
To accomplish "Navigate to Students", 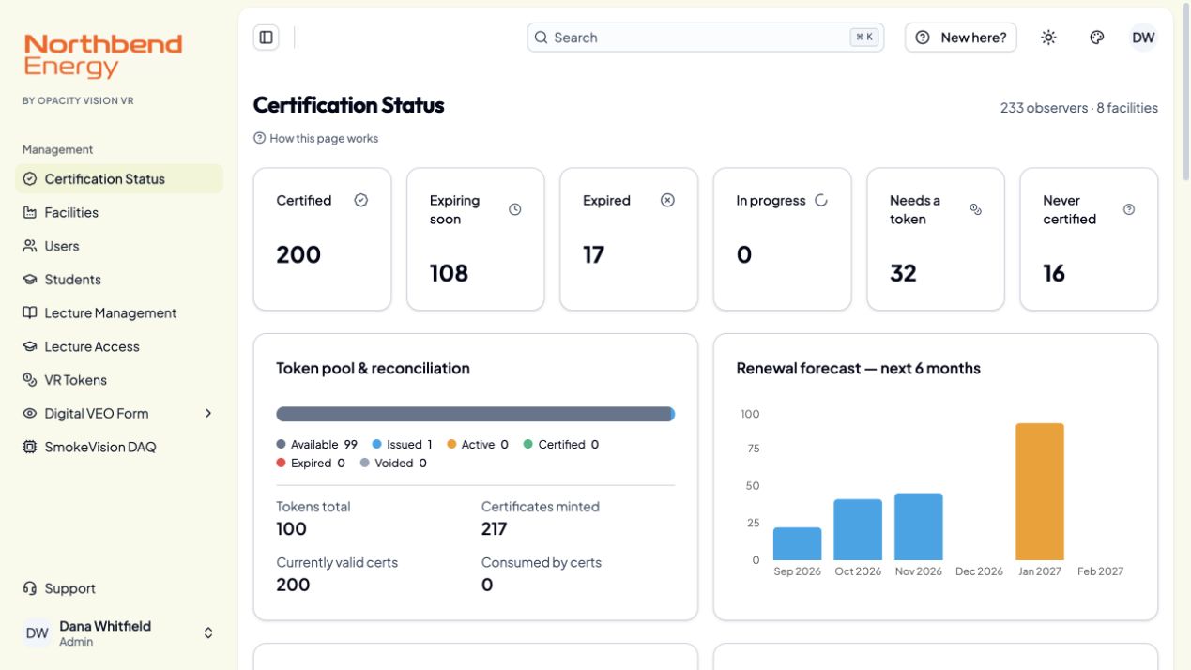I will point(119,280).
